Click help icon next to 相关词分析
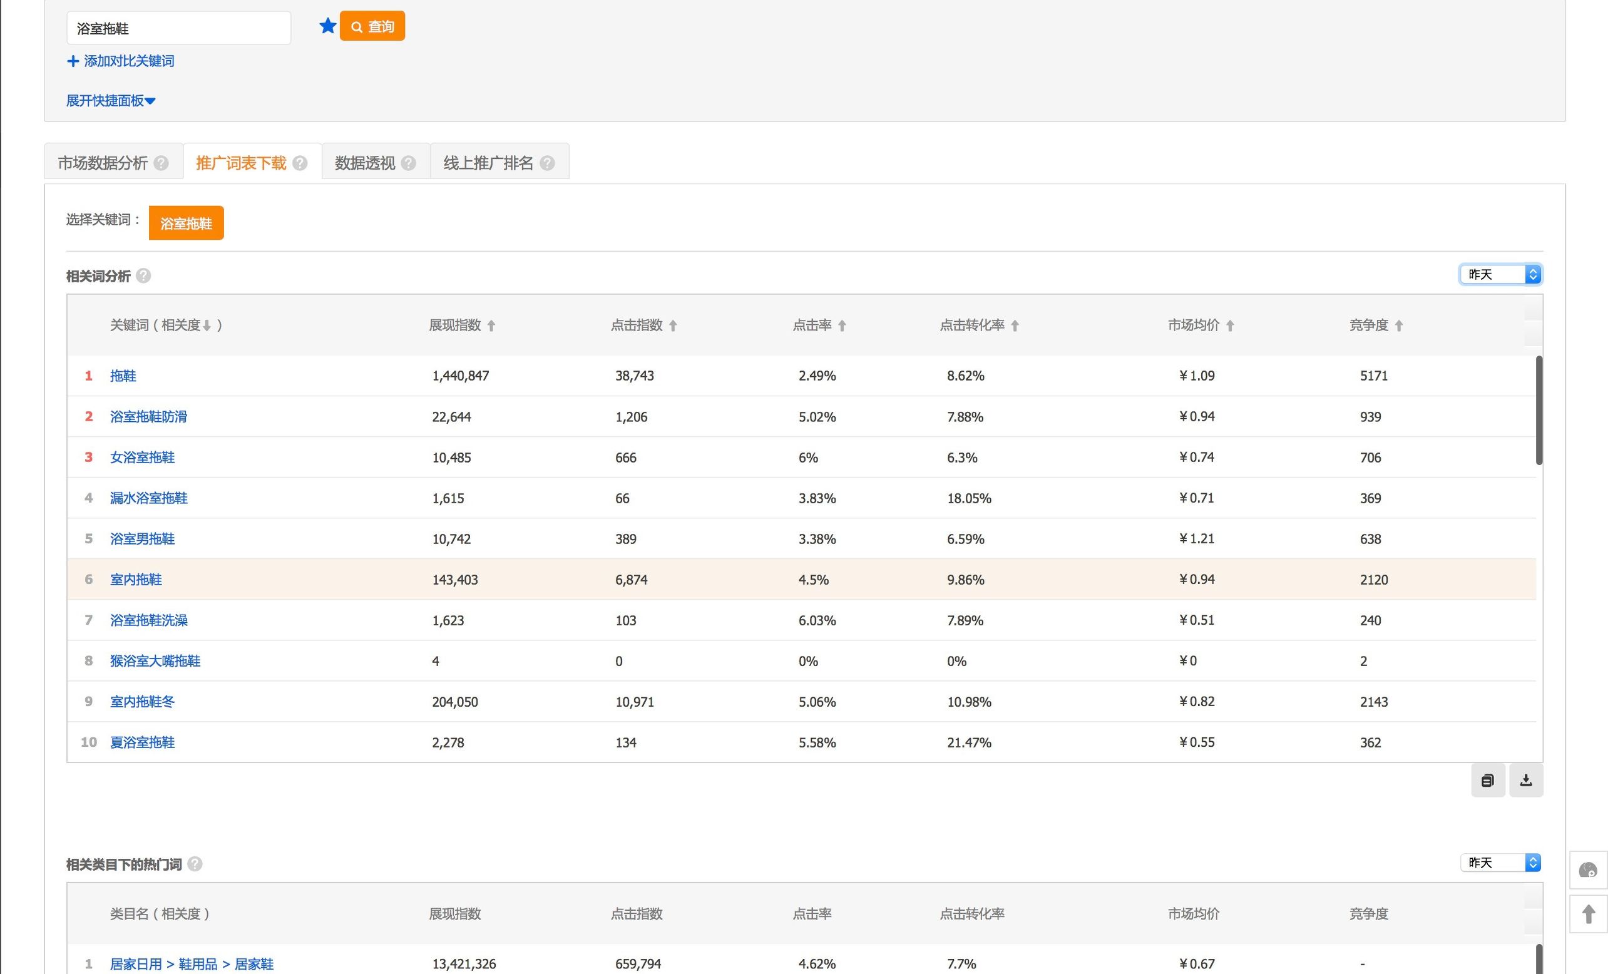This screenshot has width=1608, height=974. click(143, 275)
